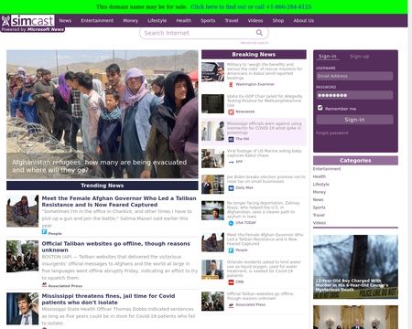Screen dimensions: 412x329
Task: Click the Newsweek source icon
Action: 231,111
